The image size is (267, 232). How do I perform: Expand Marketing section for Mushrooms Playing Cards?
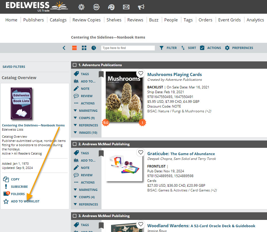click(x=86, y=111)
